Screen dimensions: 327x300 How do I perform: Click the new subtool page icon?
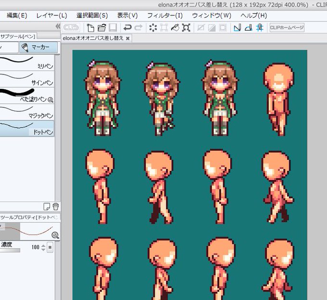47,206
